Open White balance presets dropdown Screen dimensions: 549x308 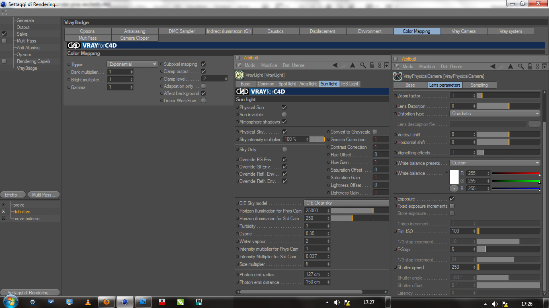coord(495,163)
